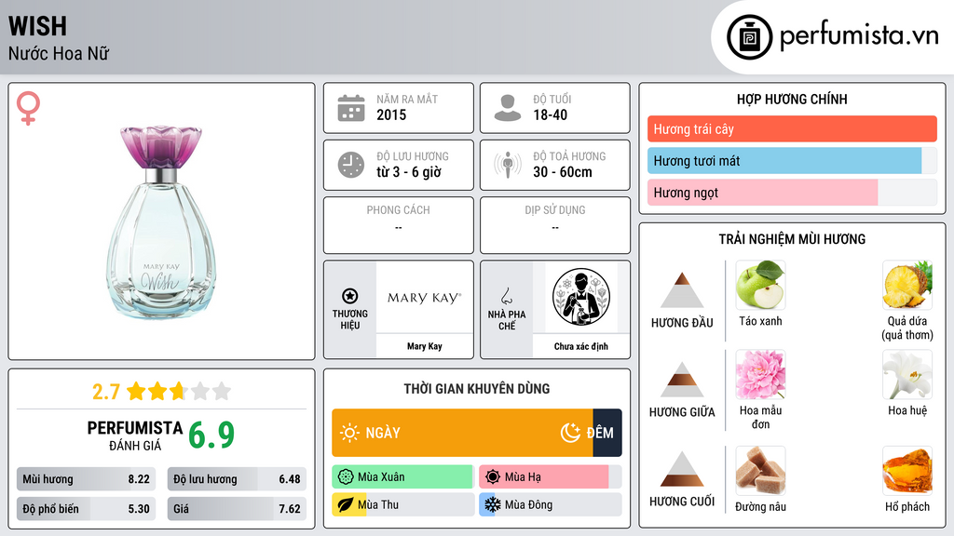Click the Mùa Đông snowflake icon
Viewport: 954px width, 536px height.
click(x=493, y=504)
